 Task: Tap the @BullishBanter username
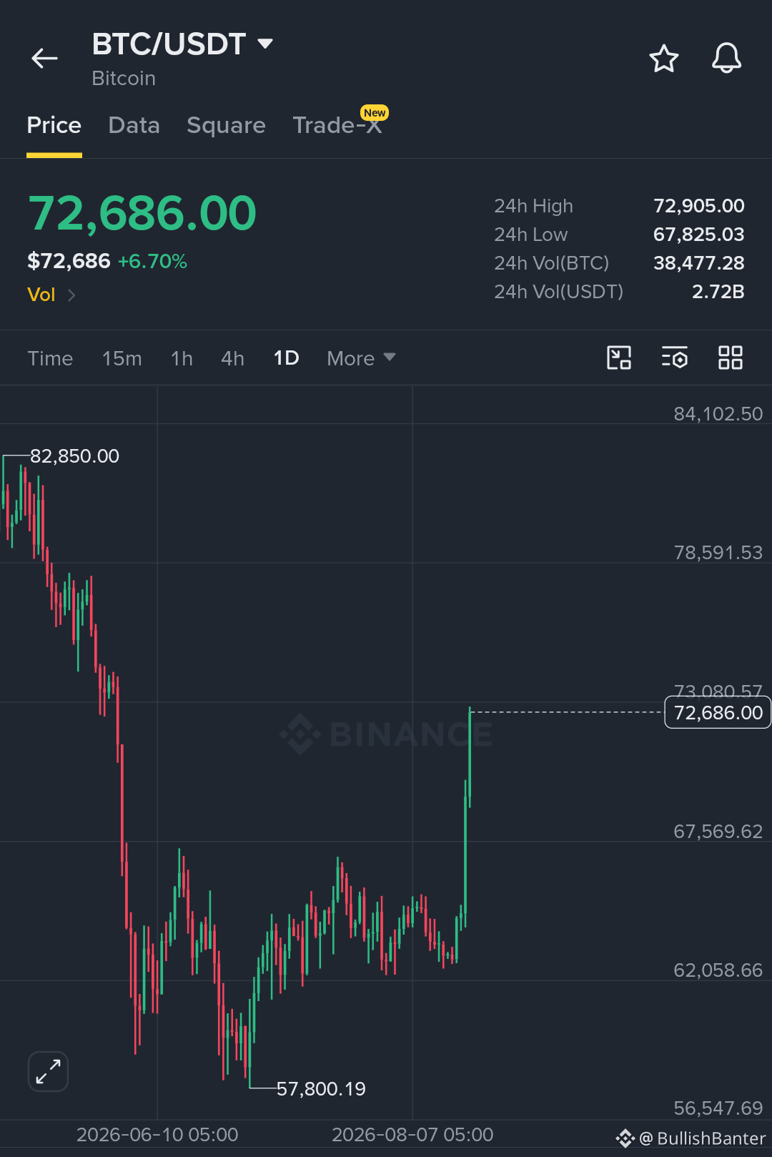click(702, 1138)
